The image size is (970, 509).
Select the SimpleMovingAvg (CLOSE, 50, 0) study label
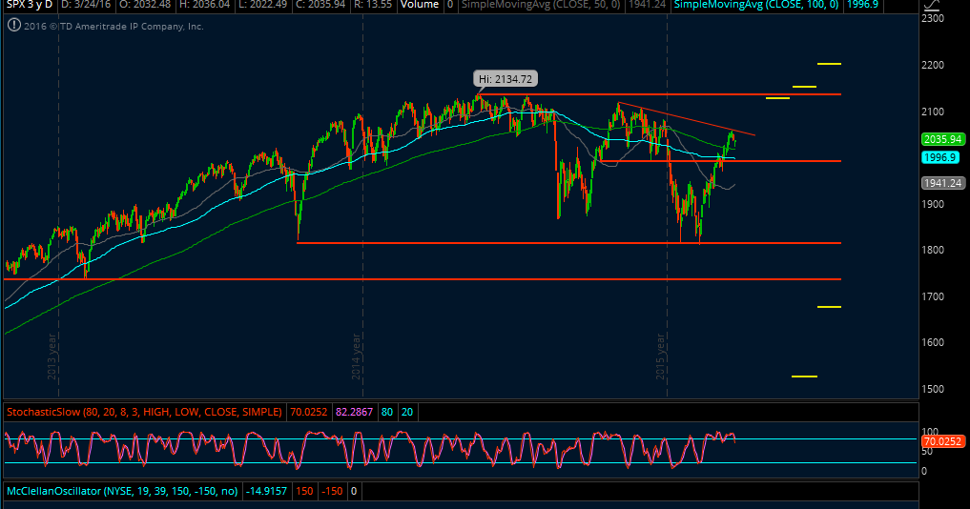[540, 5]
